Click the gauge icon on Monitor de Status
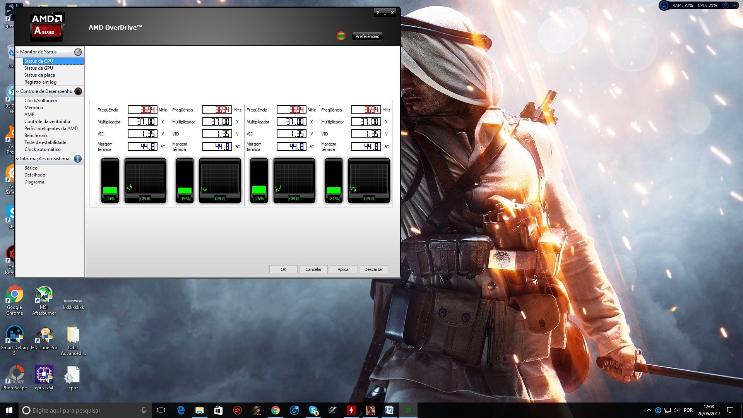Viewport: 743px width, 418px height. coord(78,52)
